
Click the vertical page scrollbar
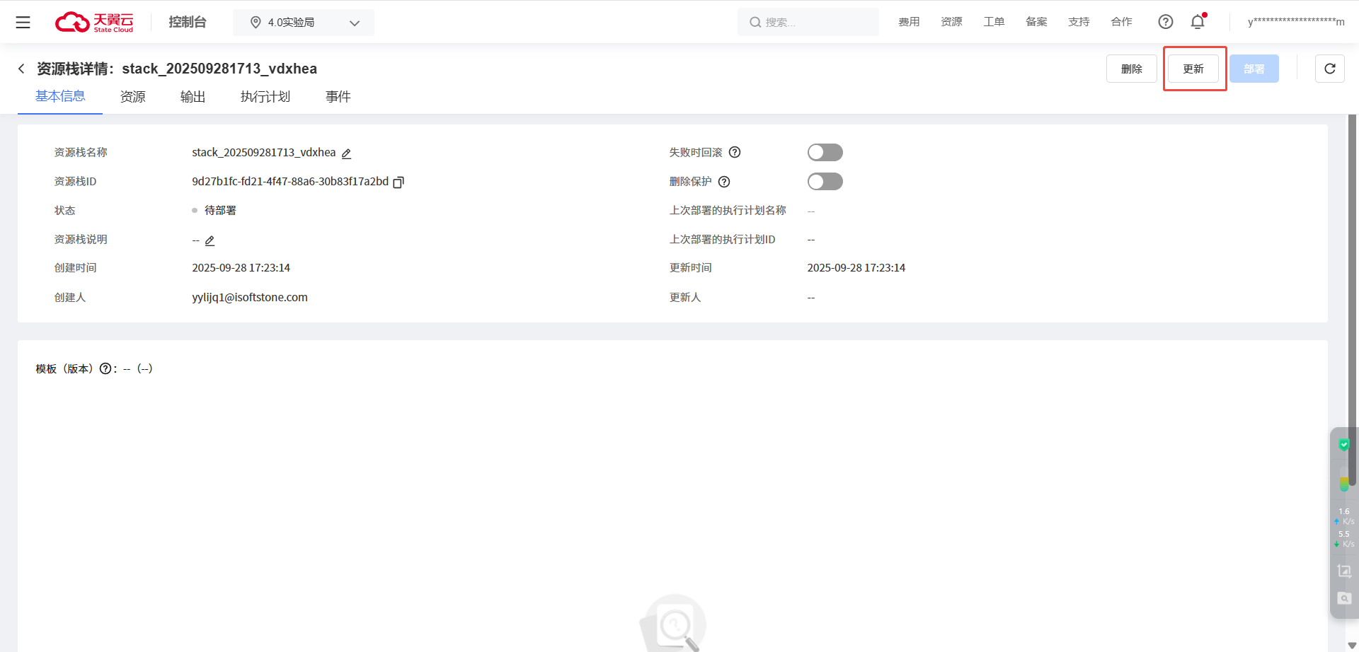coord(1353,300)
